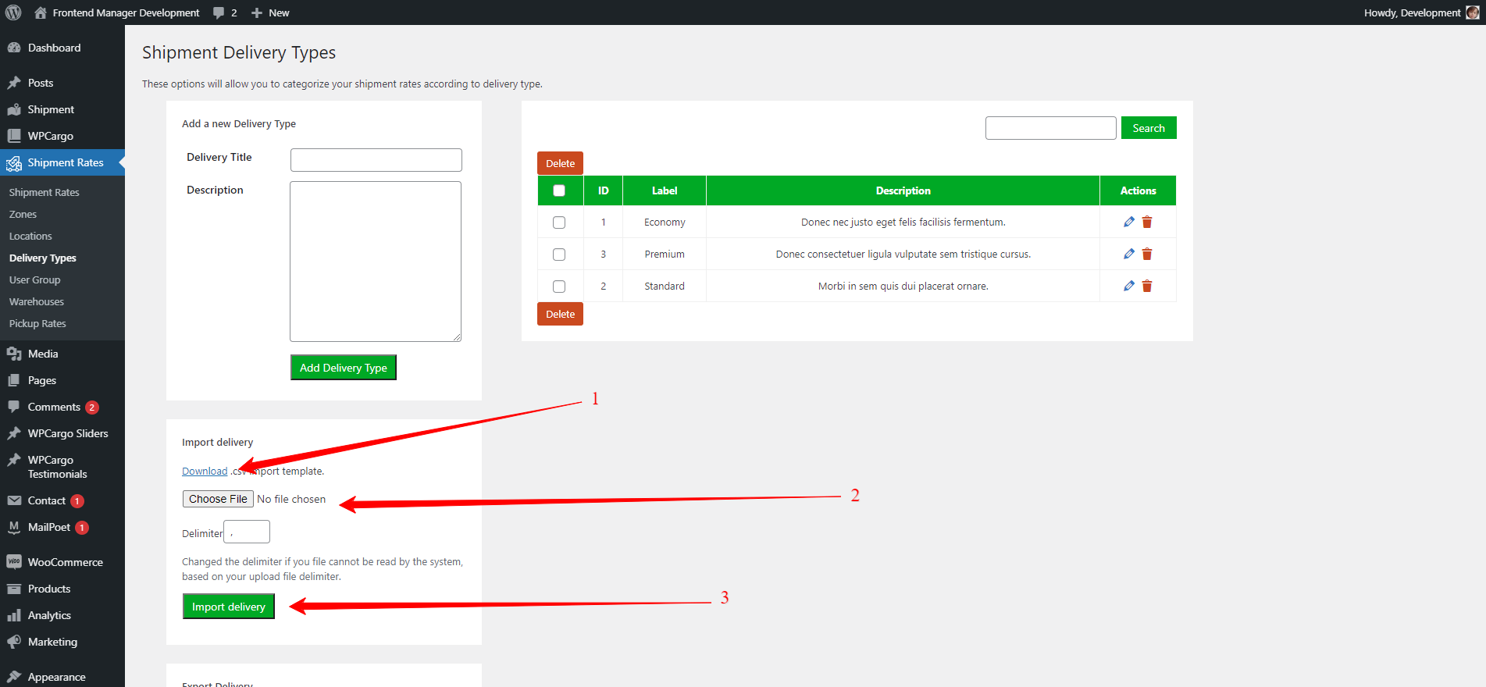Click the Add Delivery Type button

[343, 368]
